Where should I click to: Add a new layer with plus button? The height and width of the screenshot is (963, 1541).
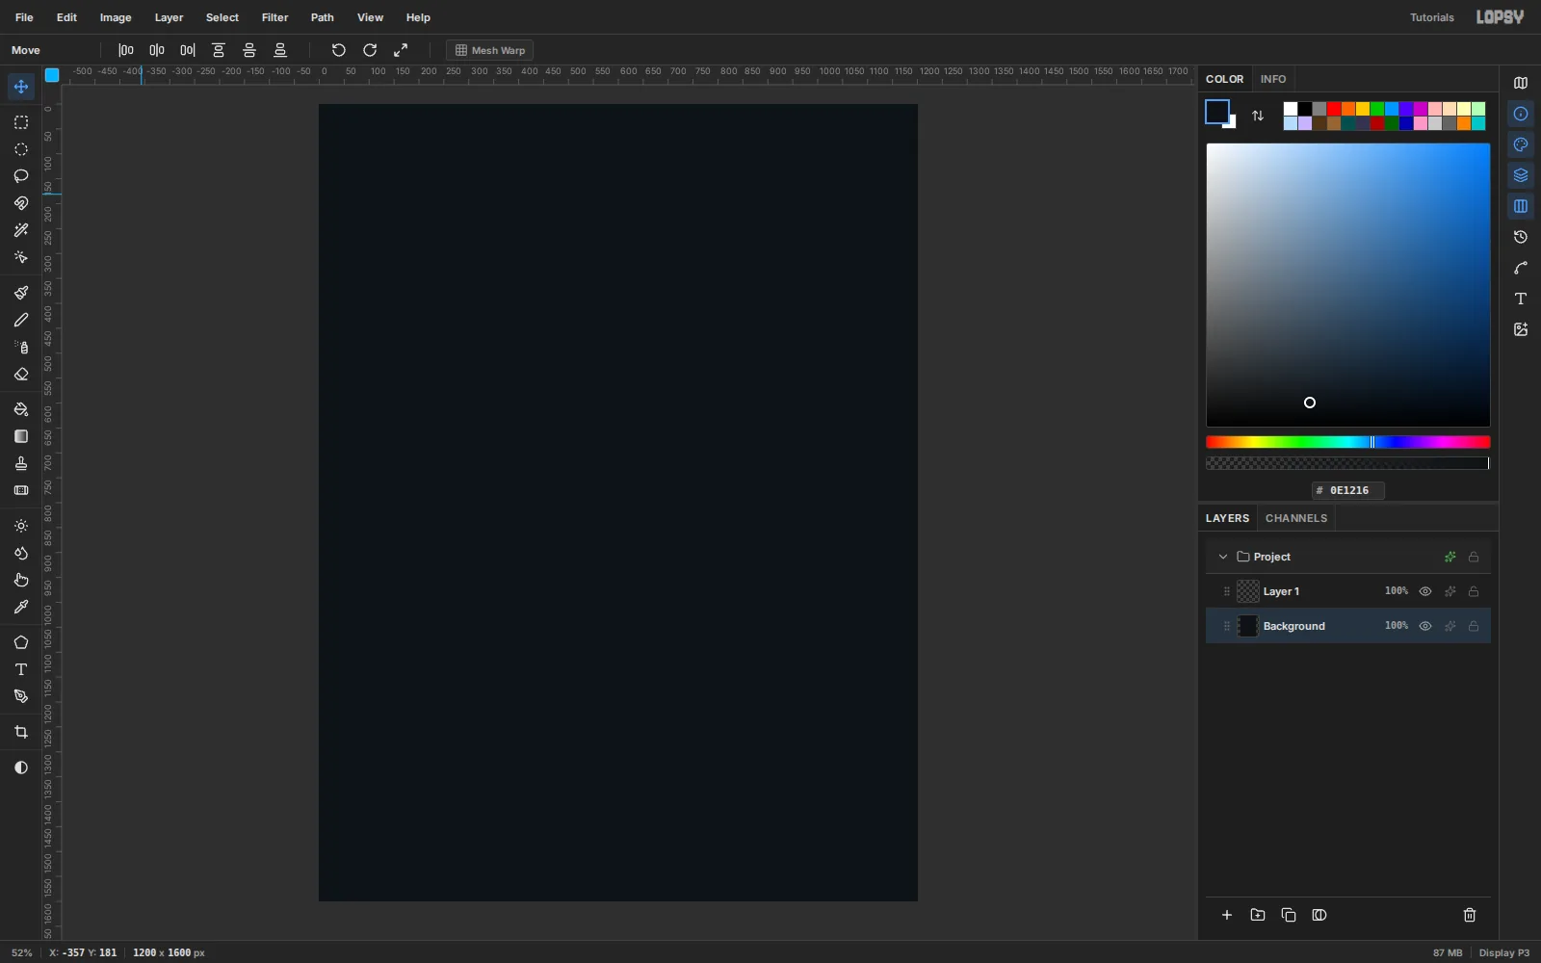(1227, 915)
